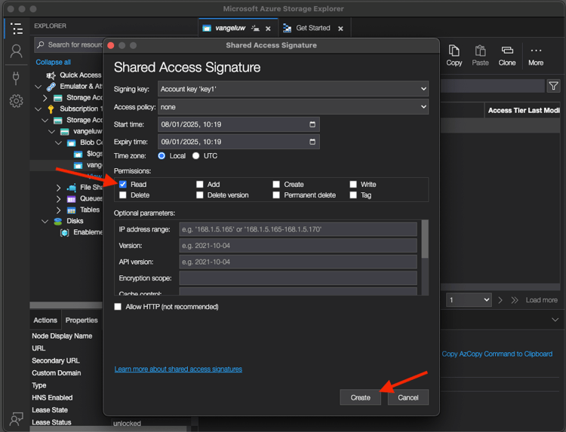
Task: Enable the Write permission checkbox
Action: coord(353,184)
